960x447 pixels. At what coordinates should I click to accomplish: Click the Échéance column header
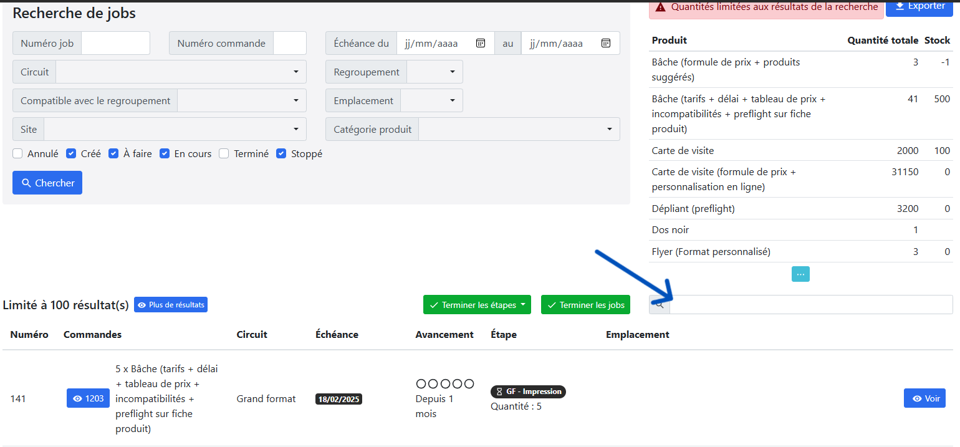(x=337, y=335)
